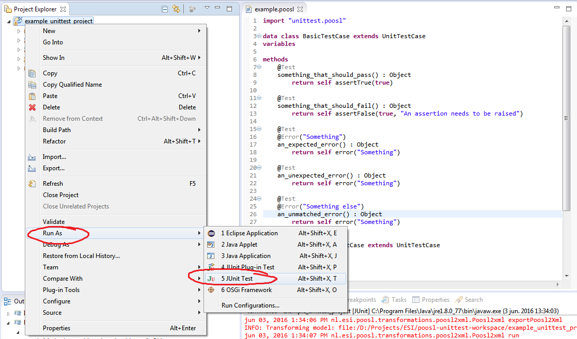This screenshot has width=577, height=339.
Task: Click the Java Application icon
Action: point(211,256)
